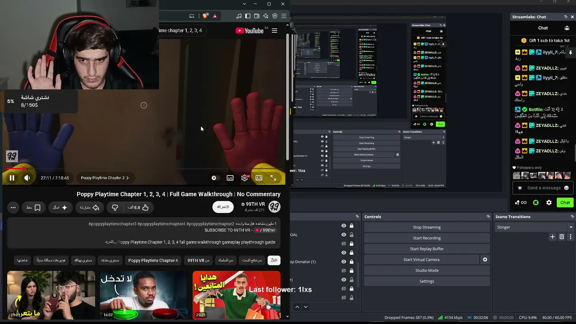Open scene transition properties three-dot menu
The image size is (576, 324).
[571, 237]
